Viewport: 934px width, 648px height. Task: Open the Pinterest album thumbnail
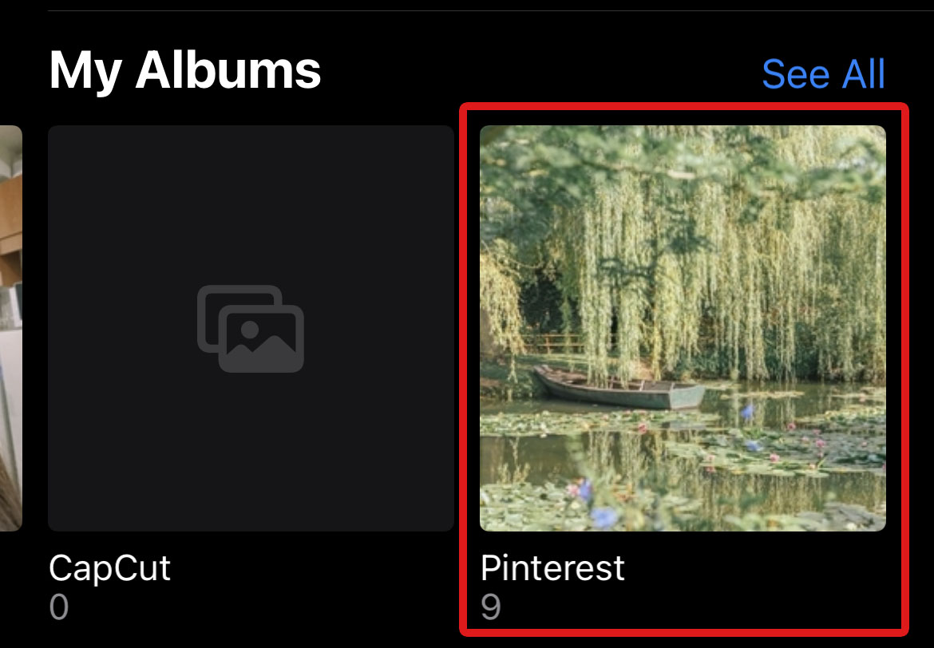pyautogui.click(x=683, y=328)
